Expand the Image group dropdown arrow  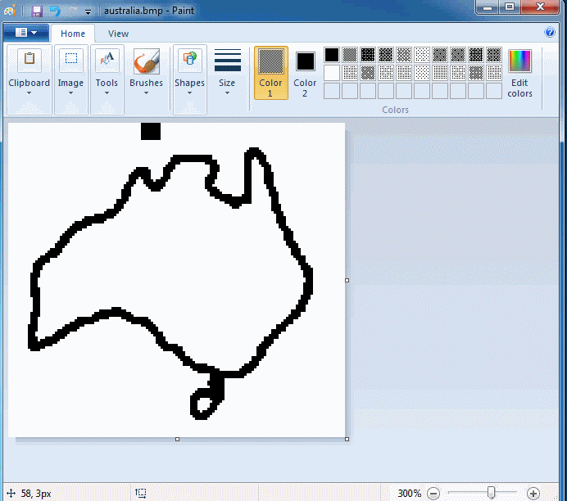point(70,93)
